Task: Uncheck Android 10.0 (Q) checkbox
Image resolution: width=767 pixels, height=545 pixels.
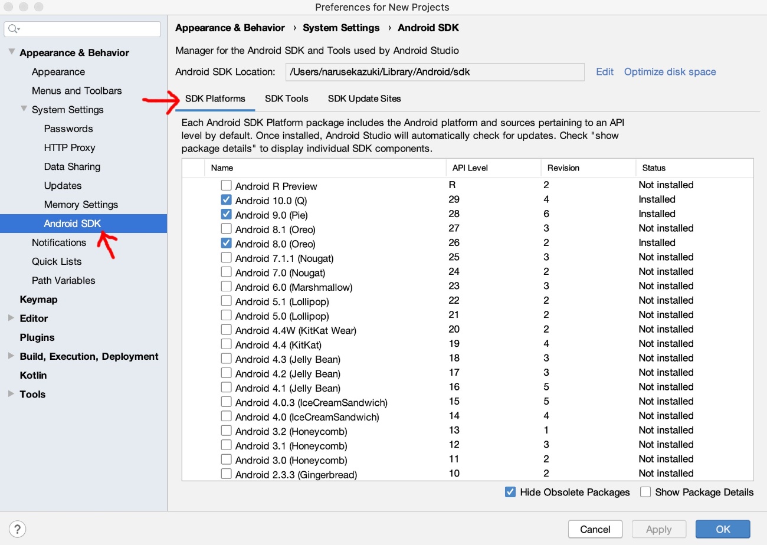Action: [x=226, y=200]
